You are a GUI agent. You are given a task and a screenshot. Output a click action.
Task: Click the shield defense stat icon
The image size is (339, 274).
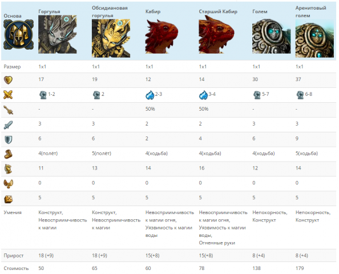point(8,140)
